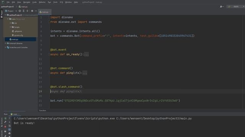Collapse the venv folder
This screenshot has width=245, height=137.
tap(8, 19)
